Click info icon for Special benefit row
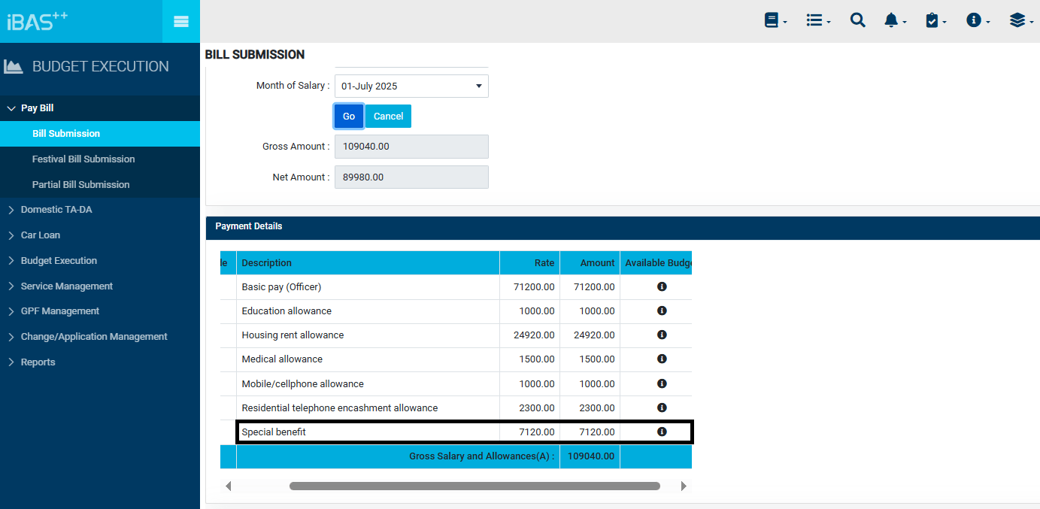 point(662,432)
